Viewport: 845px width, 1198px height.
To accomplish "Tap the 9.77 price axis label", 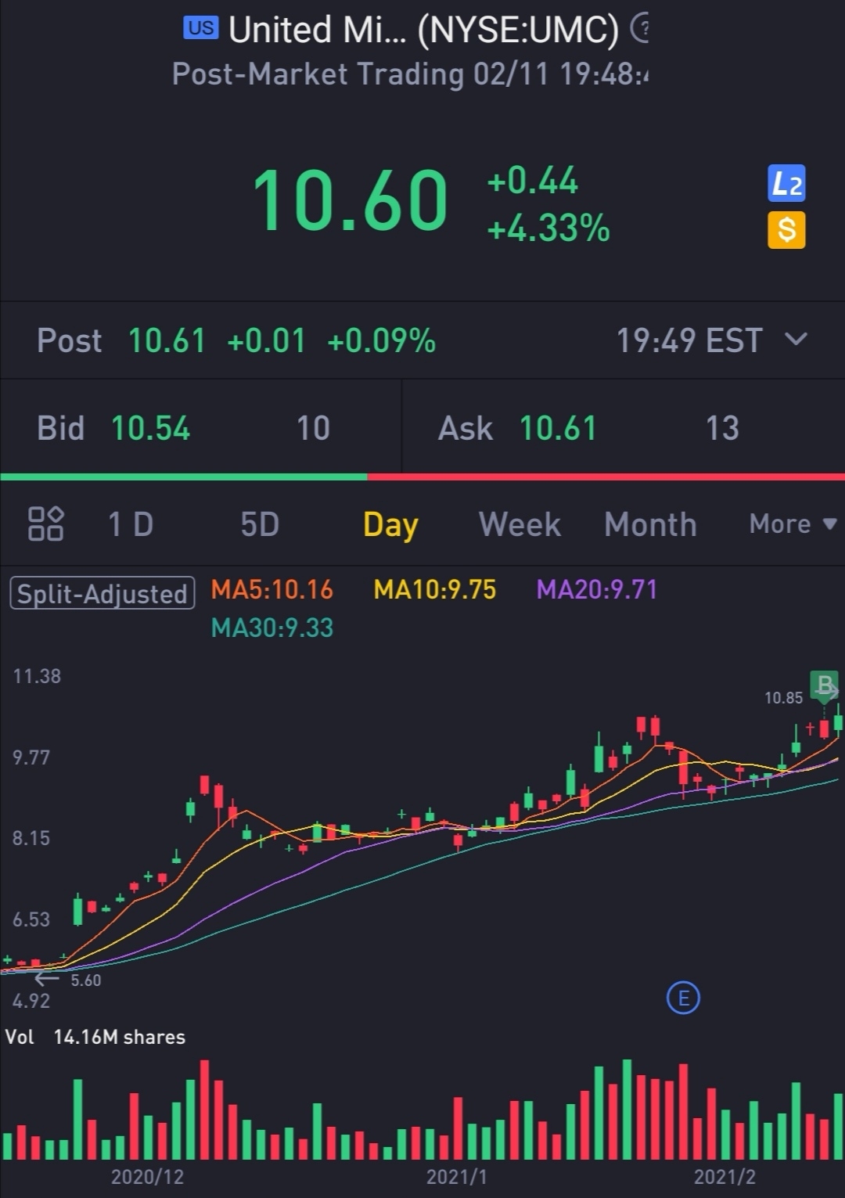I will (x=31, y=757).
